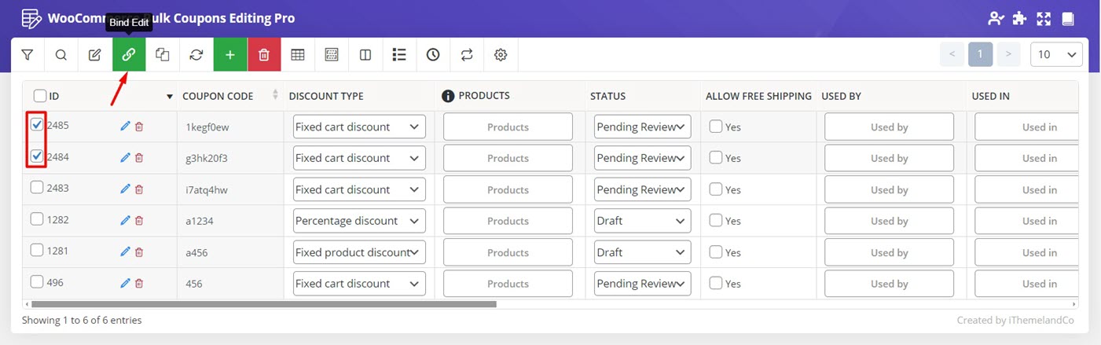Open Percentage discount dropdown for coupon a1234

tap(359, 221)
